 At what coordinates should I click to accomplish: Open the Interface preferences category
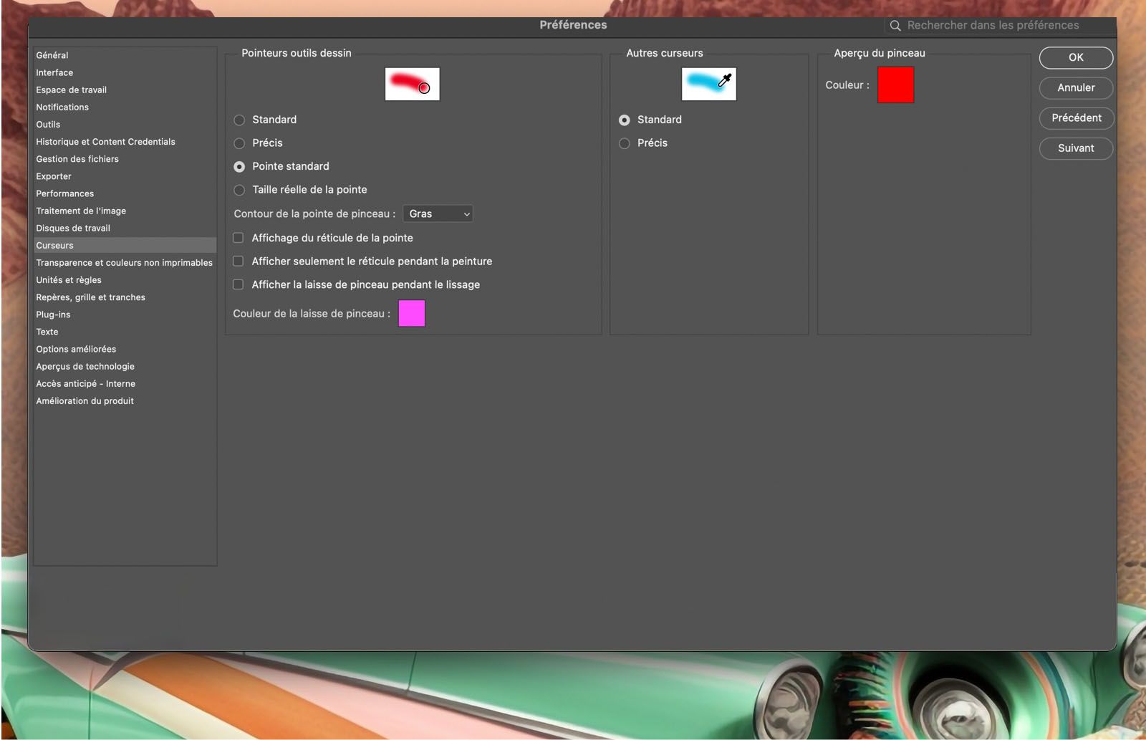click(x=125, y=72)
